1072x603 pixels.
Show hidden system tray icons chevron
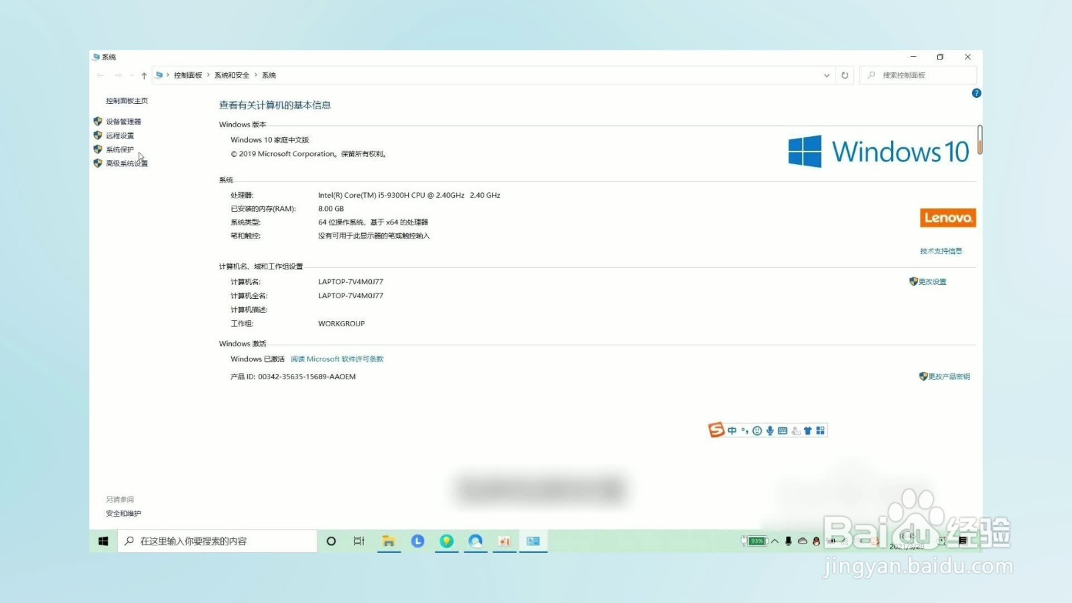tap(775, 541)
